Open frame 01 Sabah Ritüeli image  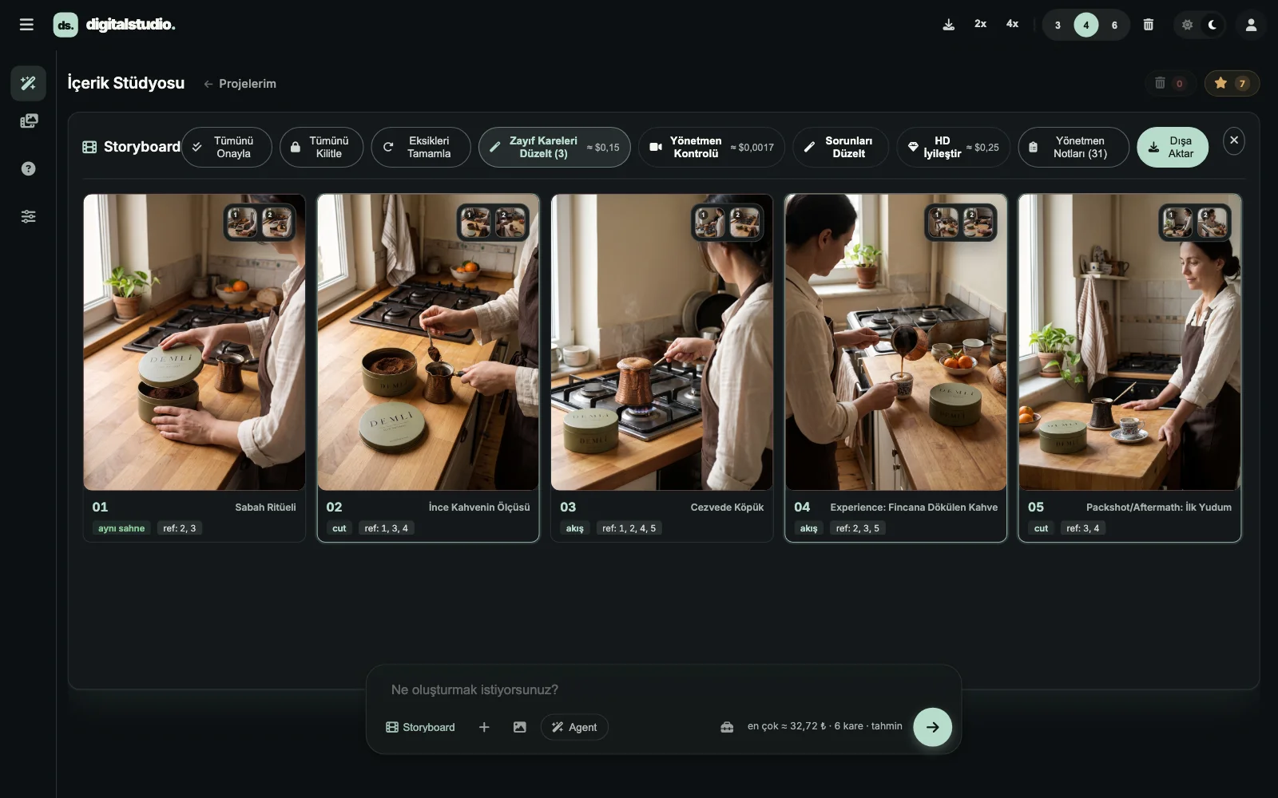click(194, 342)
